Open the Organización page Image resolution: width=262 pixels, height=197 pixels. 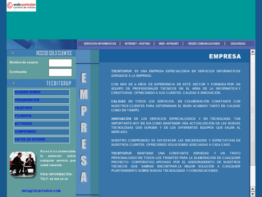(42, 100)
